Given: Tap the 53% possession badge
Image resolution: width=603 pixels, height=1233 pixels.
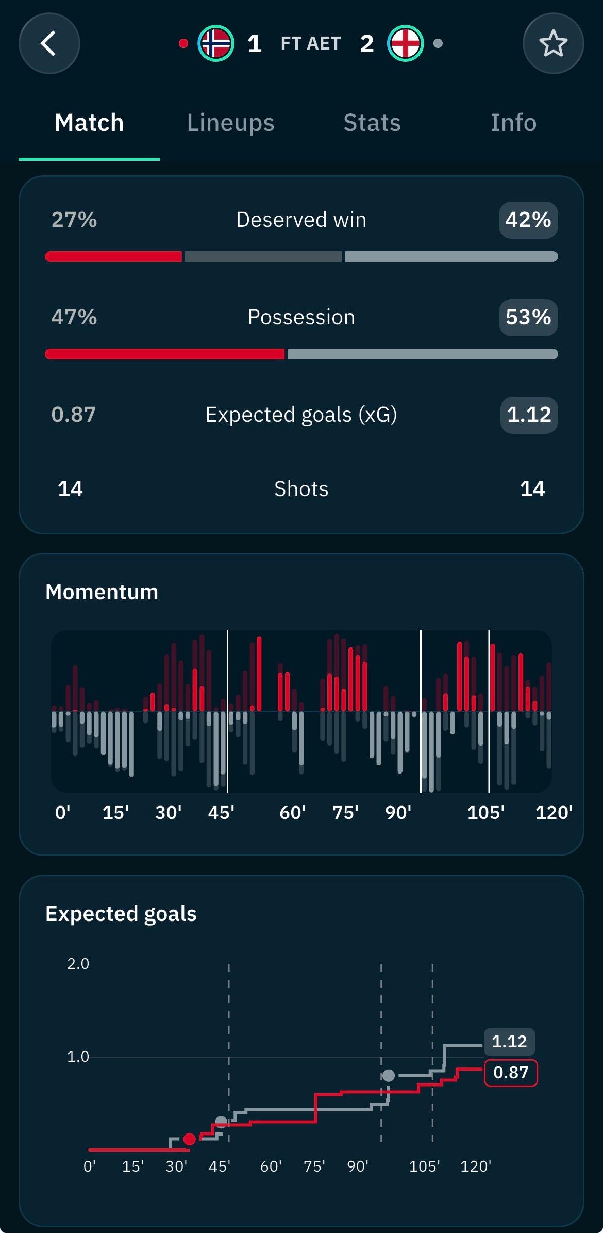Looking at the screenshot, I should (x=528, y=317).
